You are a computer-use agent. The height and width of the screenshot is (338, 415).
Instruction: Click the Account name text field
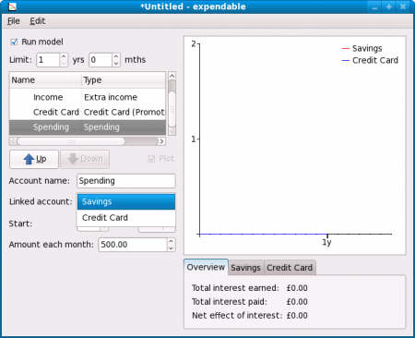tap(126, 181)
